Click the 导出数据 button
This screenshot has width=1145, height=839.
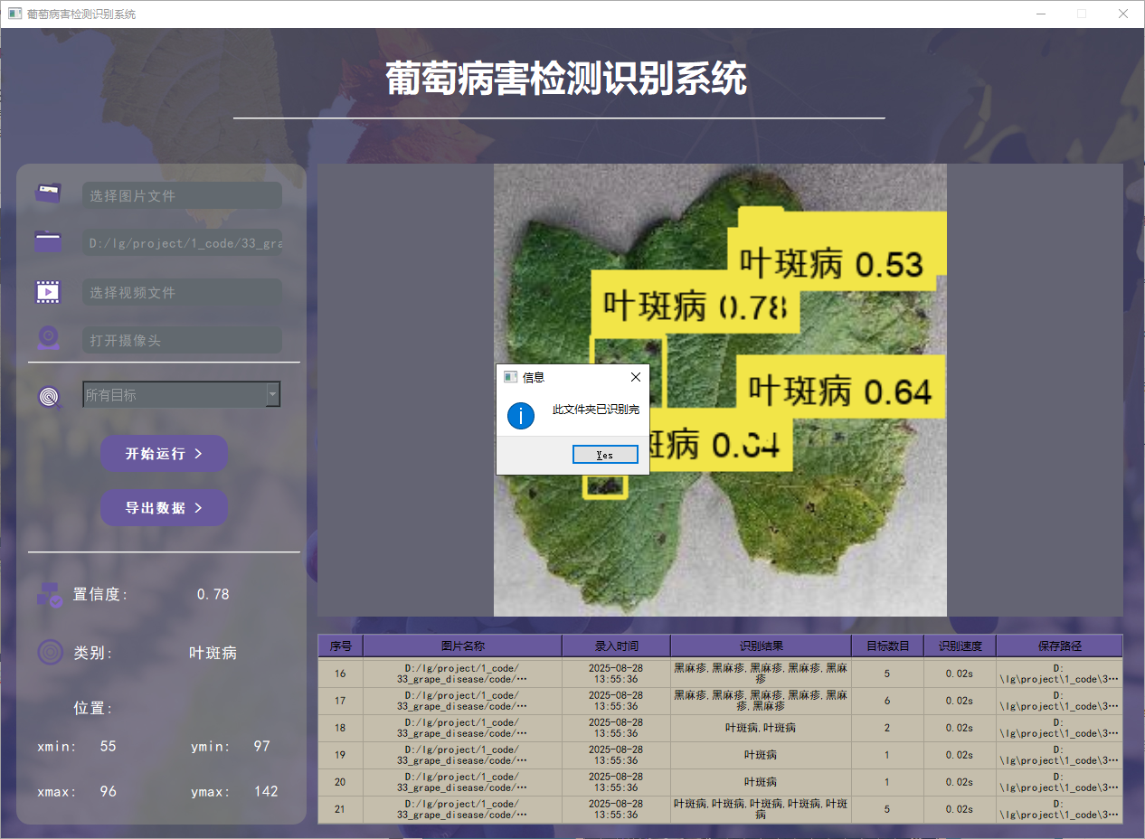(x=164, y=507)
